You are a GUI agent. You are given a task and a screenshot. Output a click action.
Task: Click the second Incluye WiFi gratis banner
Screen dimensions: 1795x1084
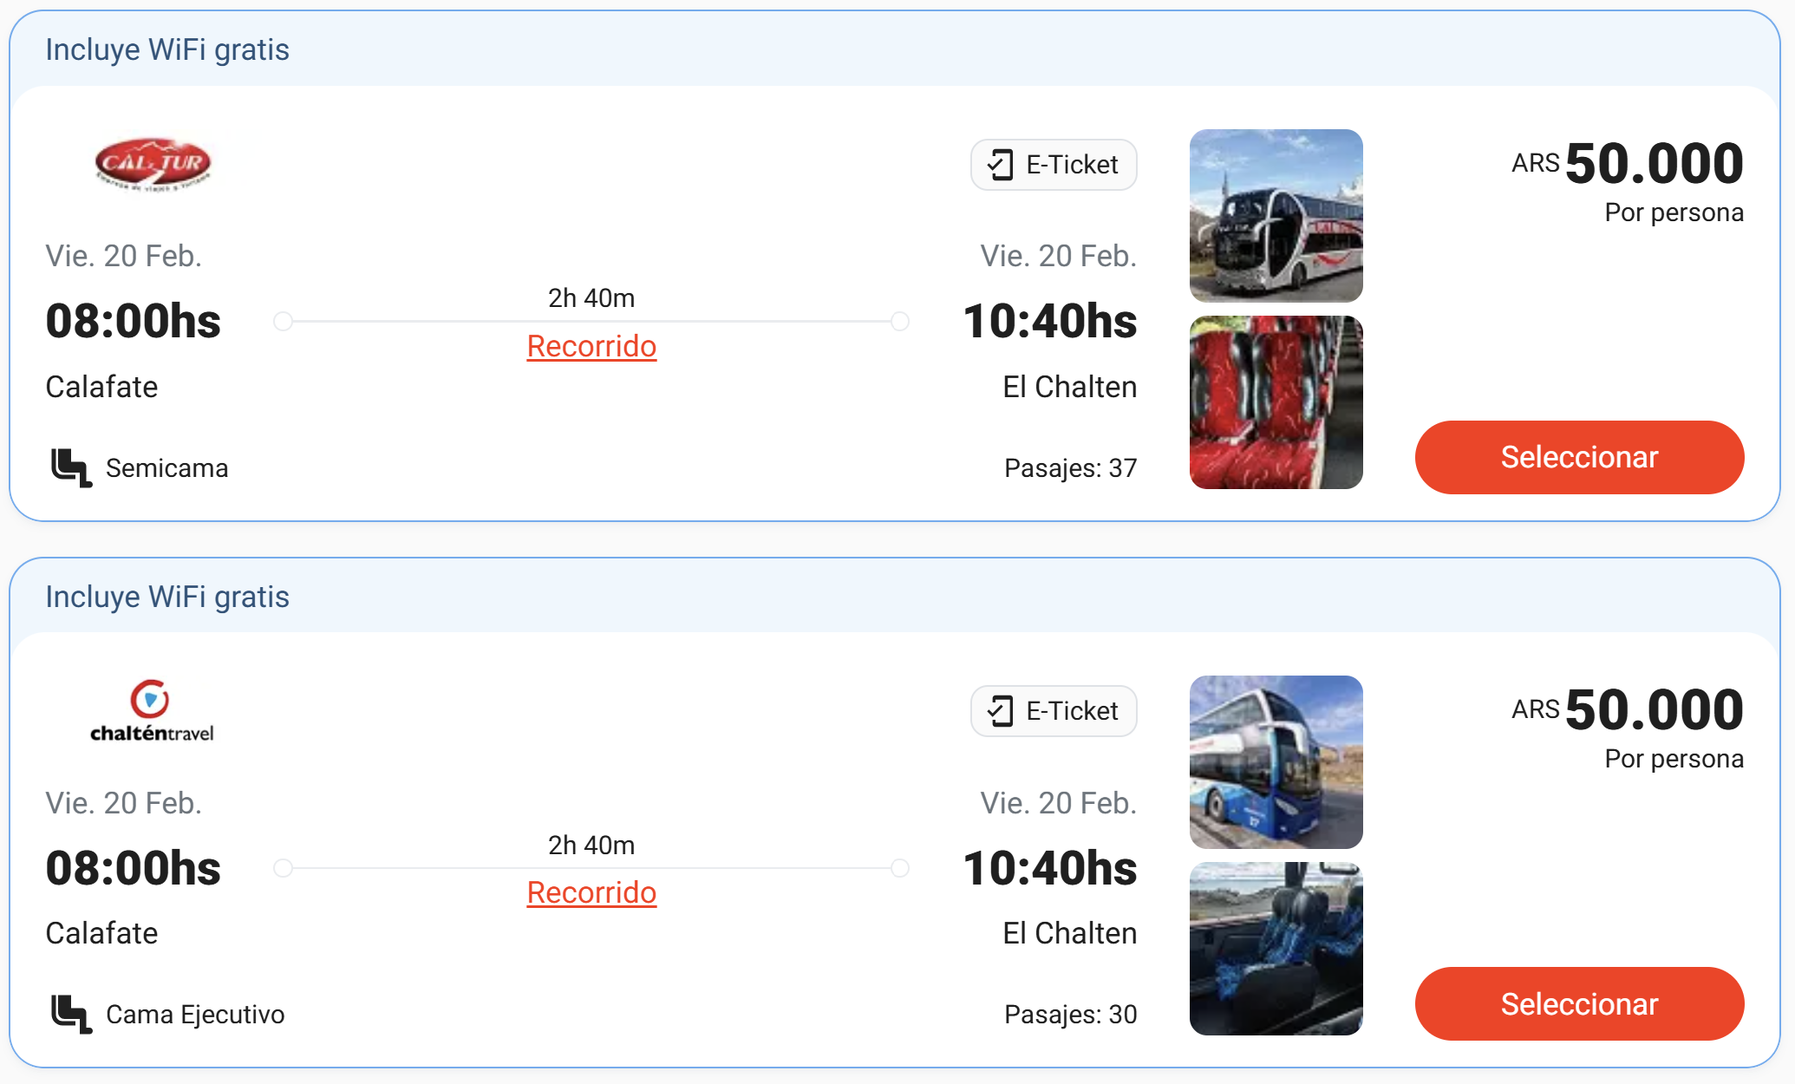click(x=167, y=598)
